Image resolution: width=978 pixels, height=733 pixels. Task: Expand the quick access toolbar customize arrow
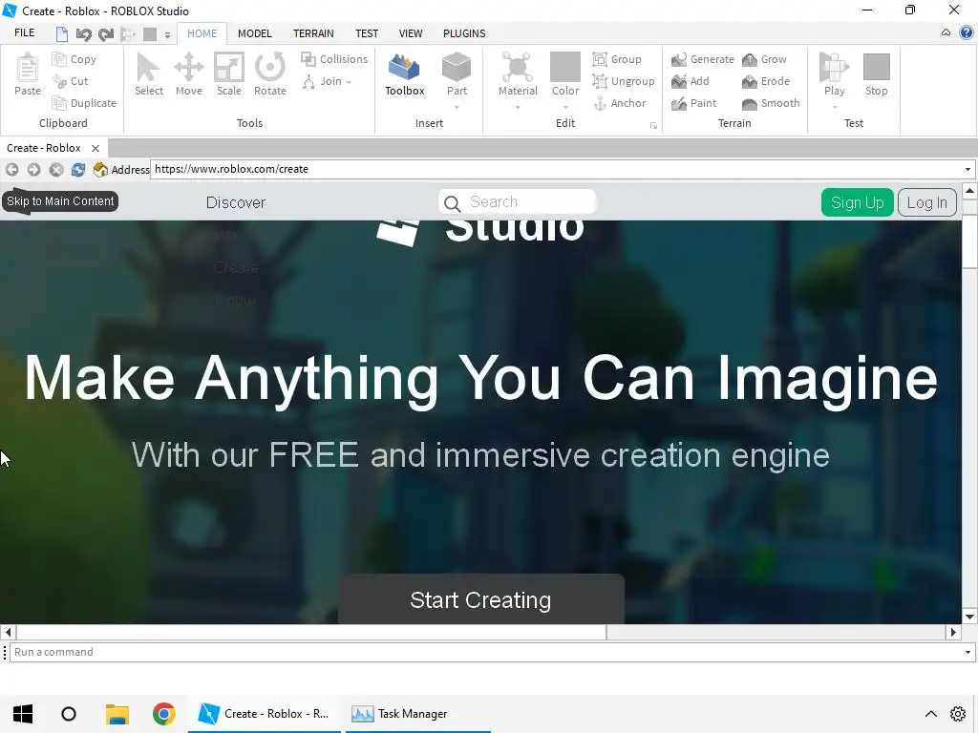pos(167,35)
